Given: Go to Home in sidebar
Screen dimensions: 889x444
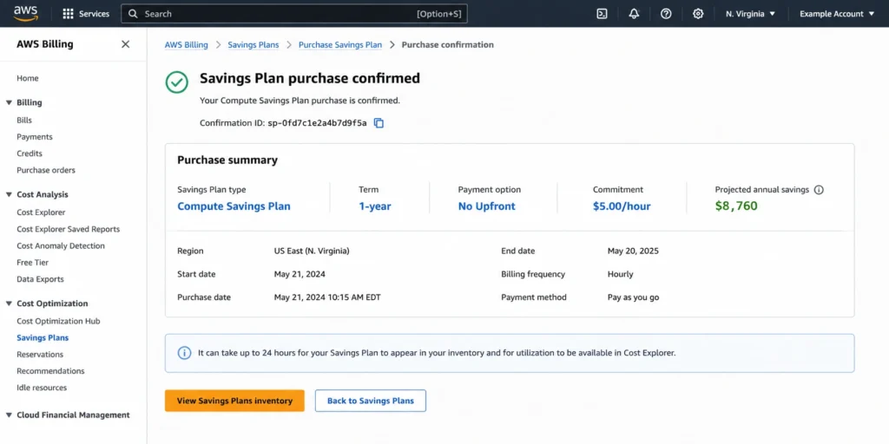Looking at the screenshot, I should tap(28, 78).
